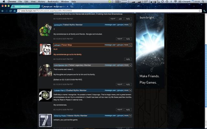
Task: Open the Edit menu
Action: click(x=26, y=1)
